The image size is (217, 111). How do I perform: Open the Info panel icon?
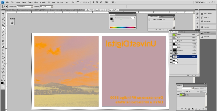click(12, 23)
